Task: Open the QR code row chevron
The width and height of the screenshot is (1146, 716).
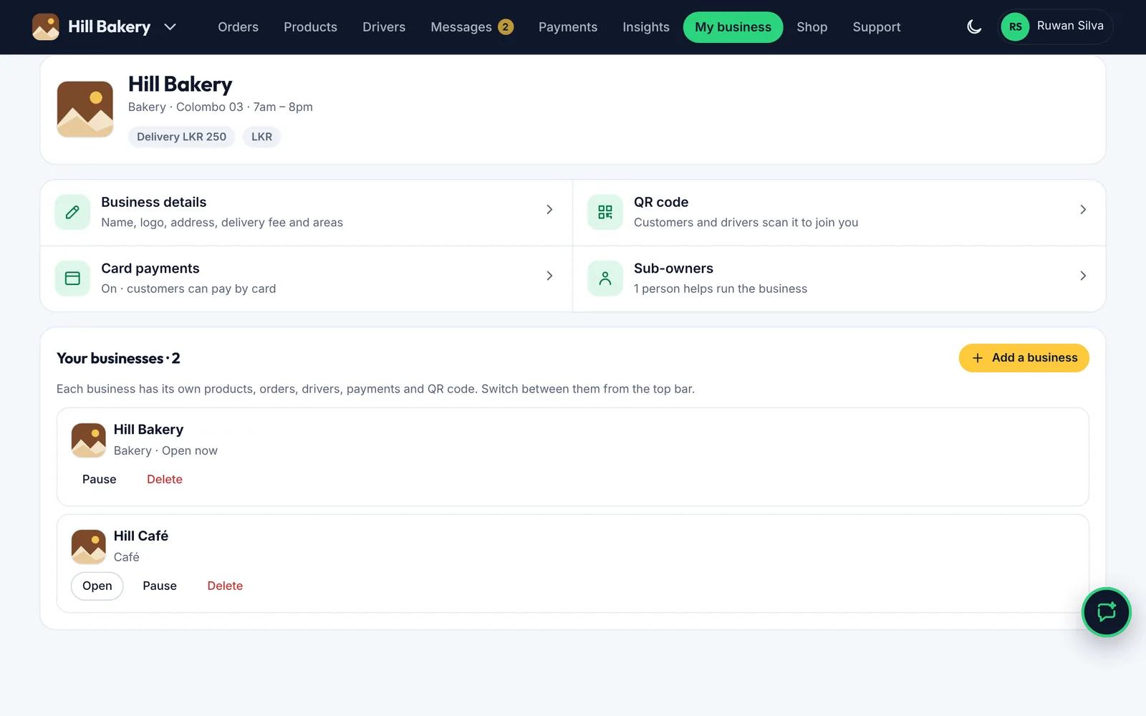Action: (1083, 210)
